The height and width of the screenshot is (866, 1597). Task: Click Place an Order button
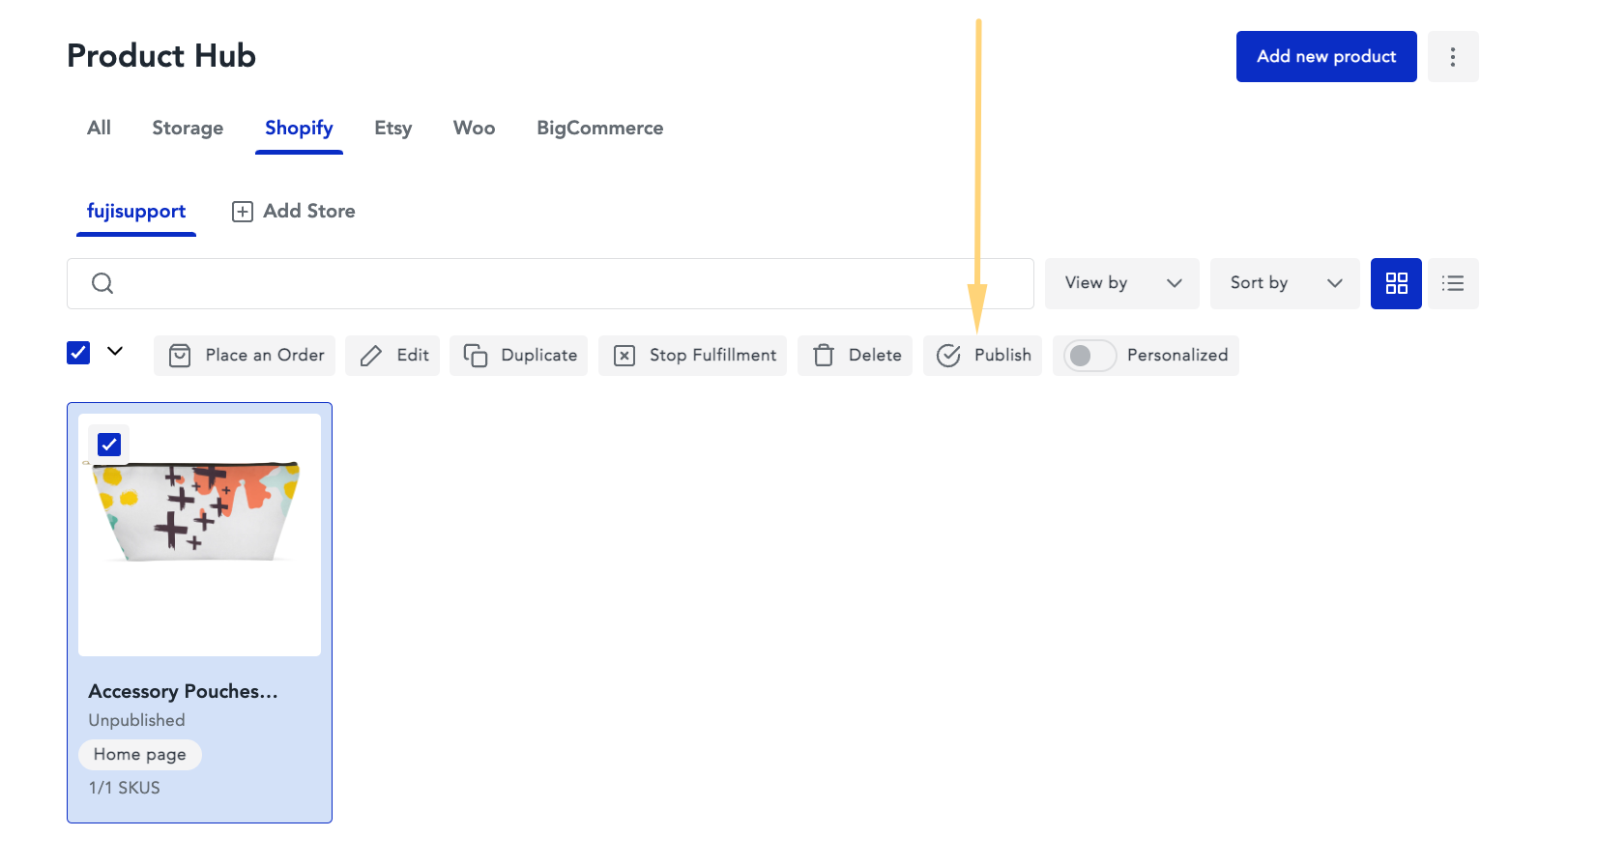(x=245, y=356)
